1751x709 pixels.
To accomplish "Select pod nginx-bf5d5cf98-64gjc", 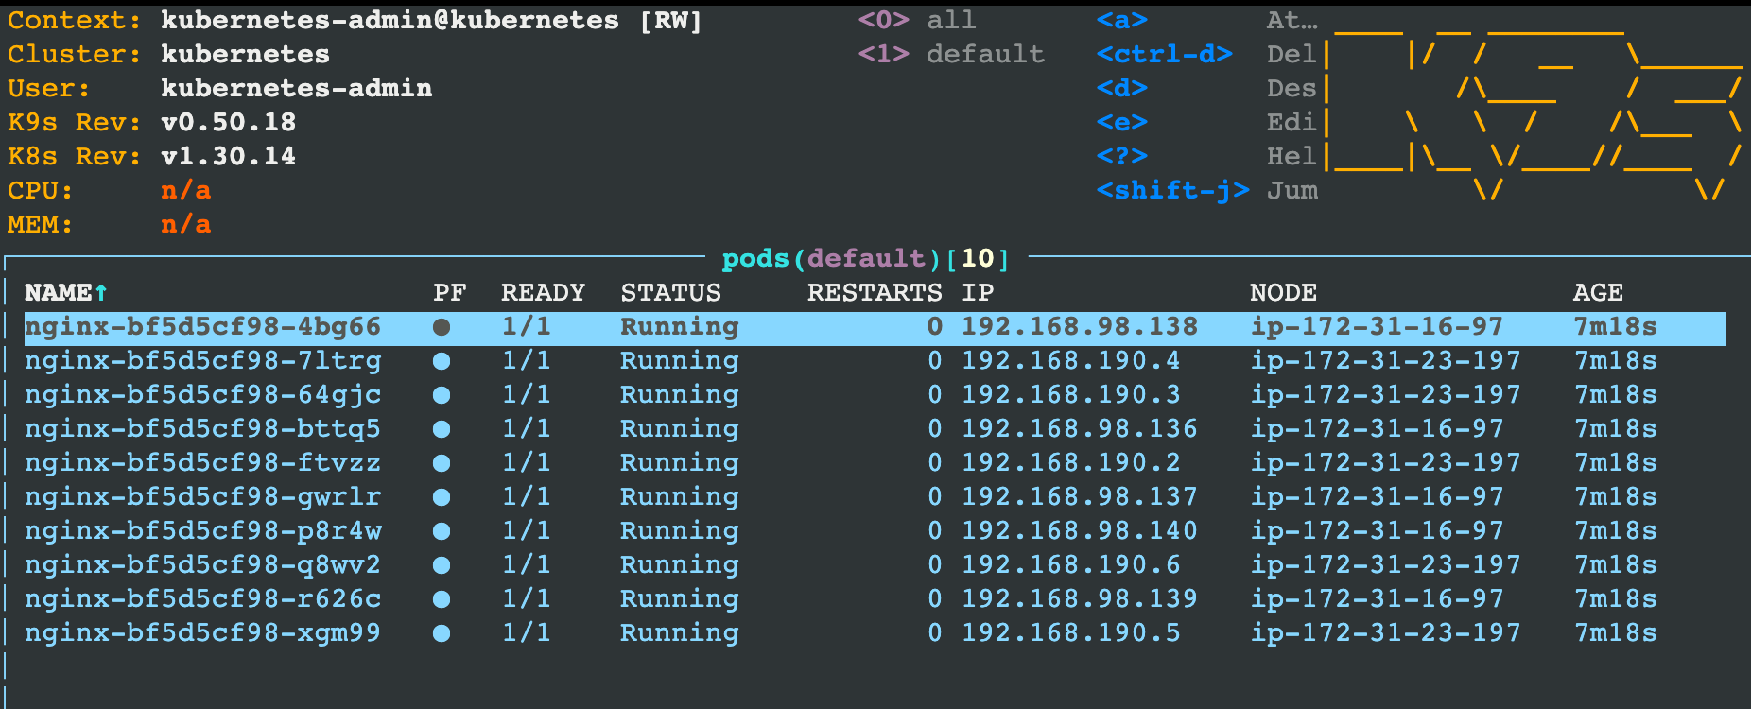I will (202, 395).
